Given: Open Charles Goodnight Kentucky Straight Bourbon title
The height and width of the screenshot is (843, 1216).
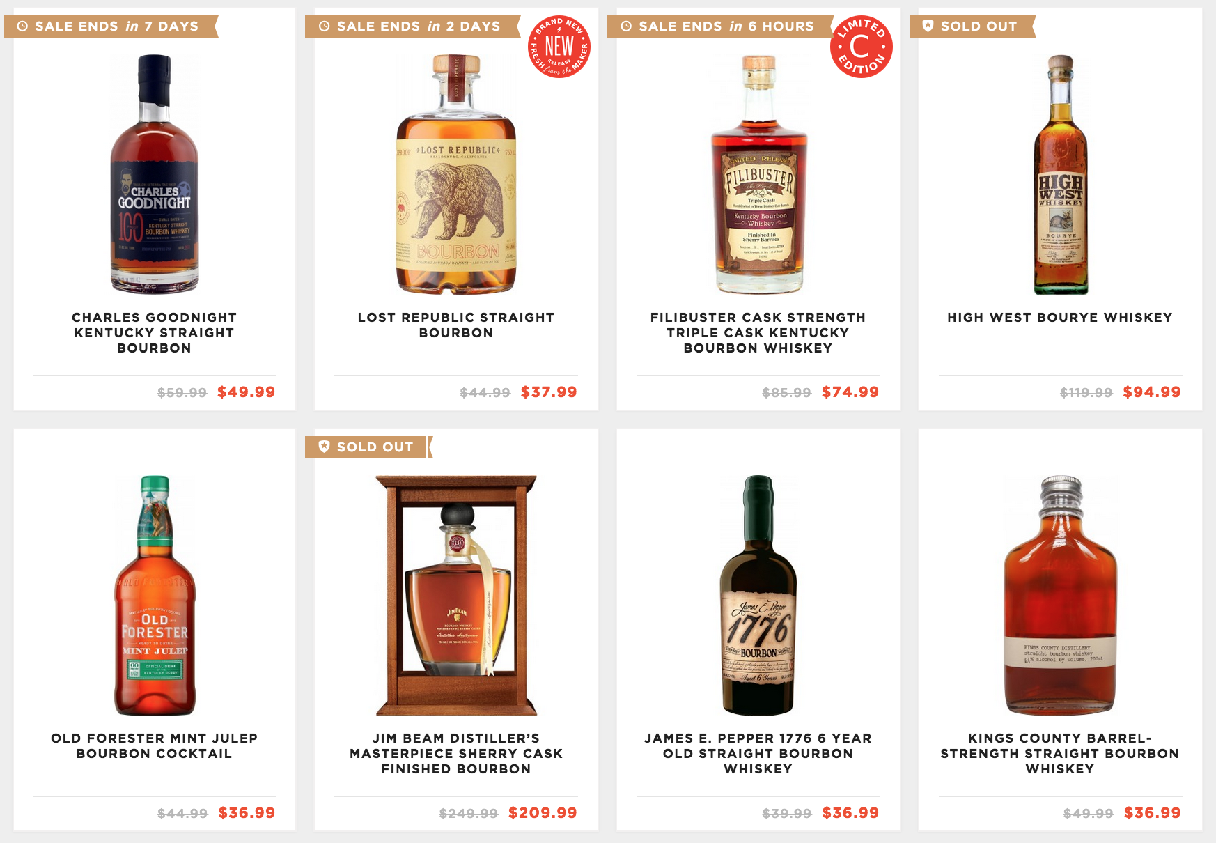Looking at the screenshot, I should coord(155,333).
